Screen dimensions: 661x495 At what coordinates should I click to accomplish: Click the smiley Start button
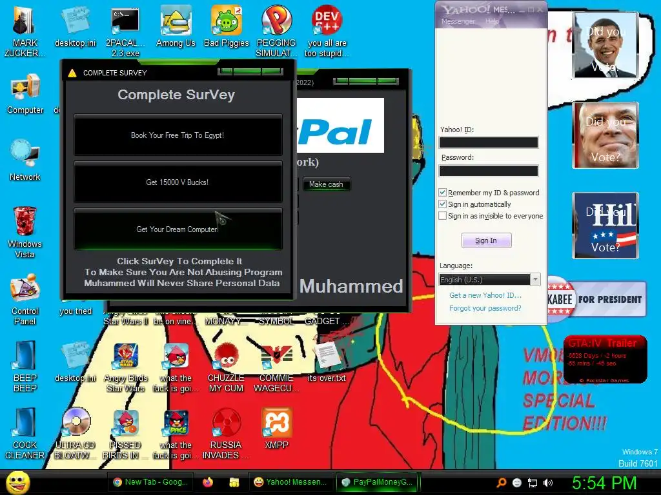(18, 482)
